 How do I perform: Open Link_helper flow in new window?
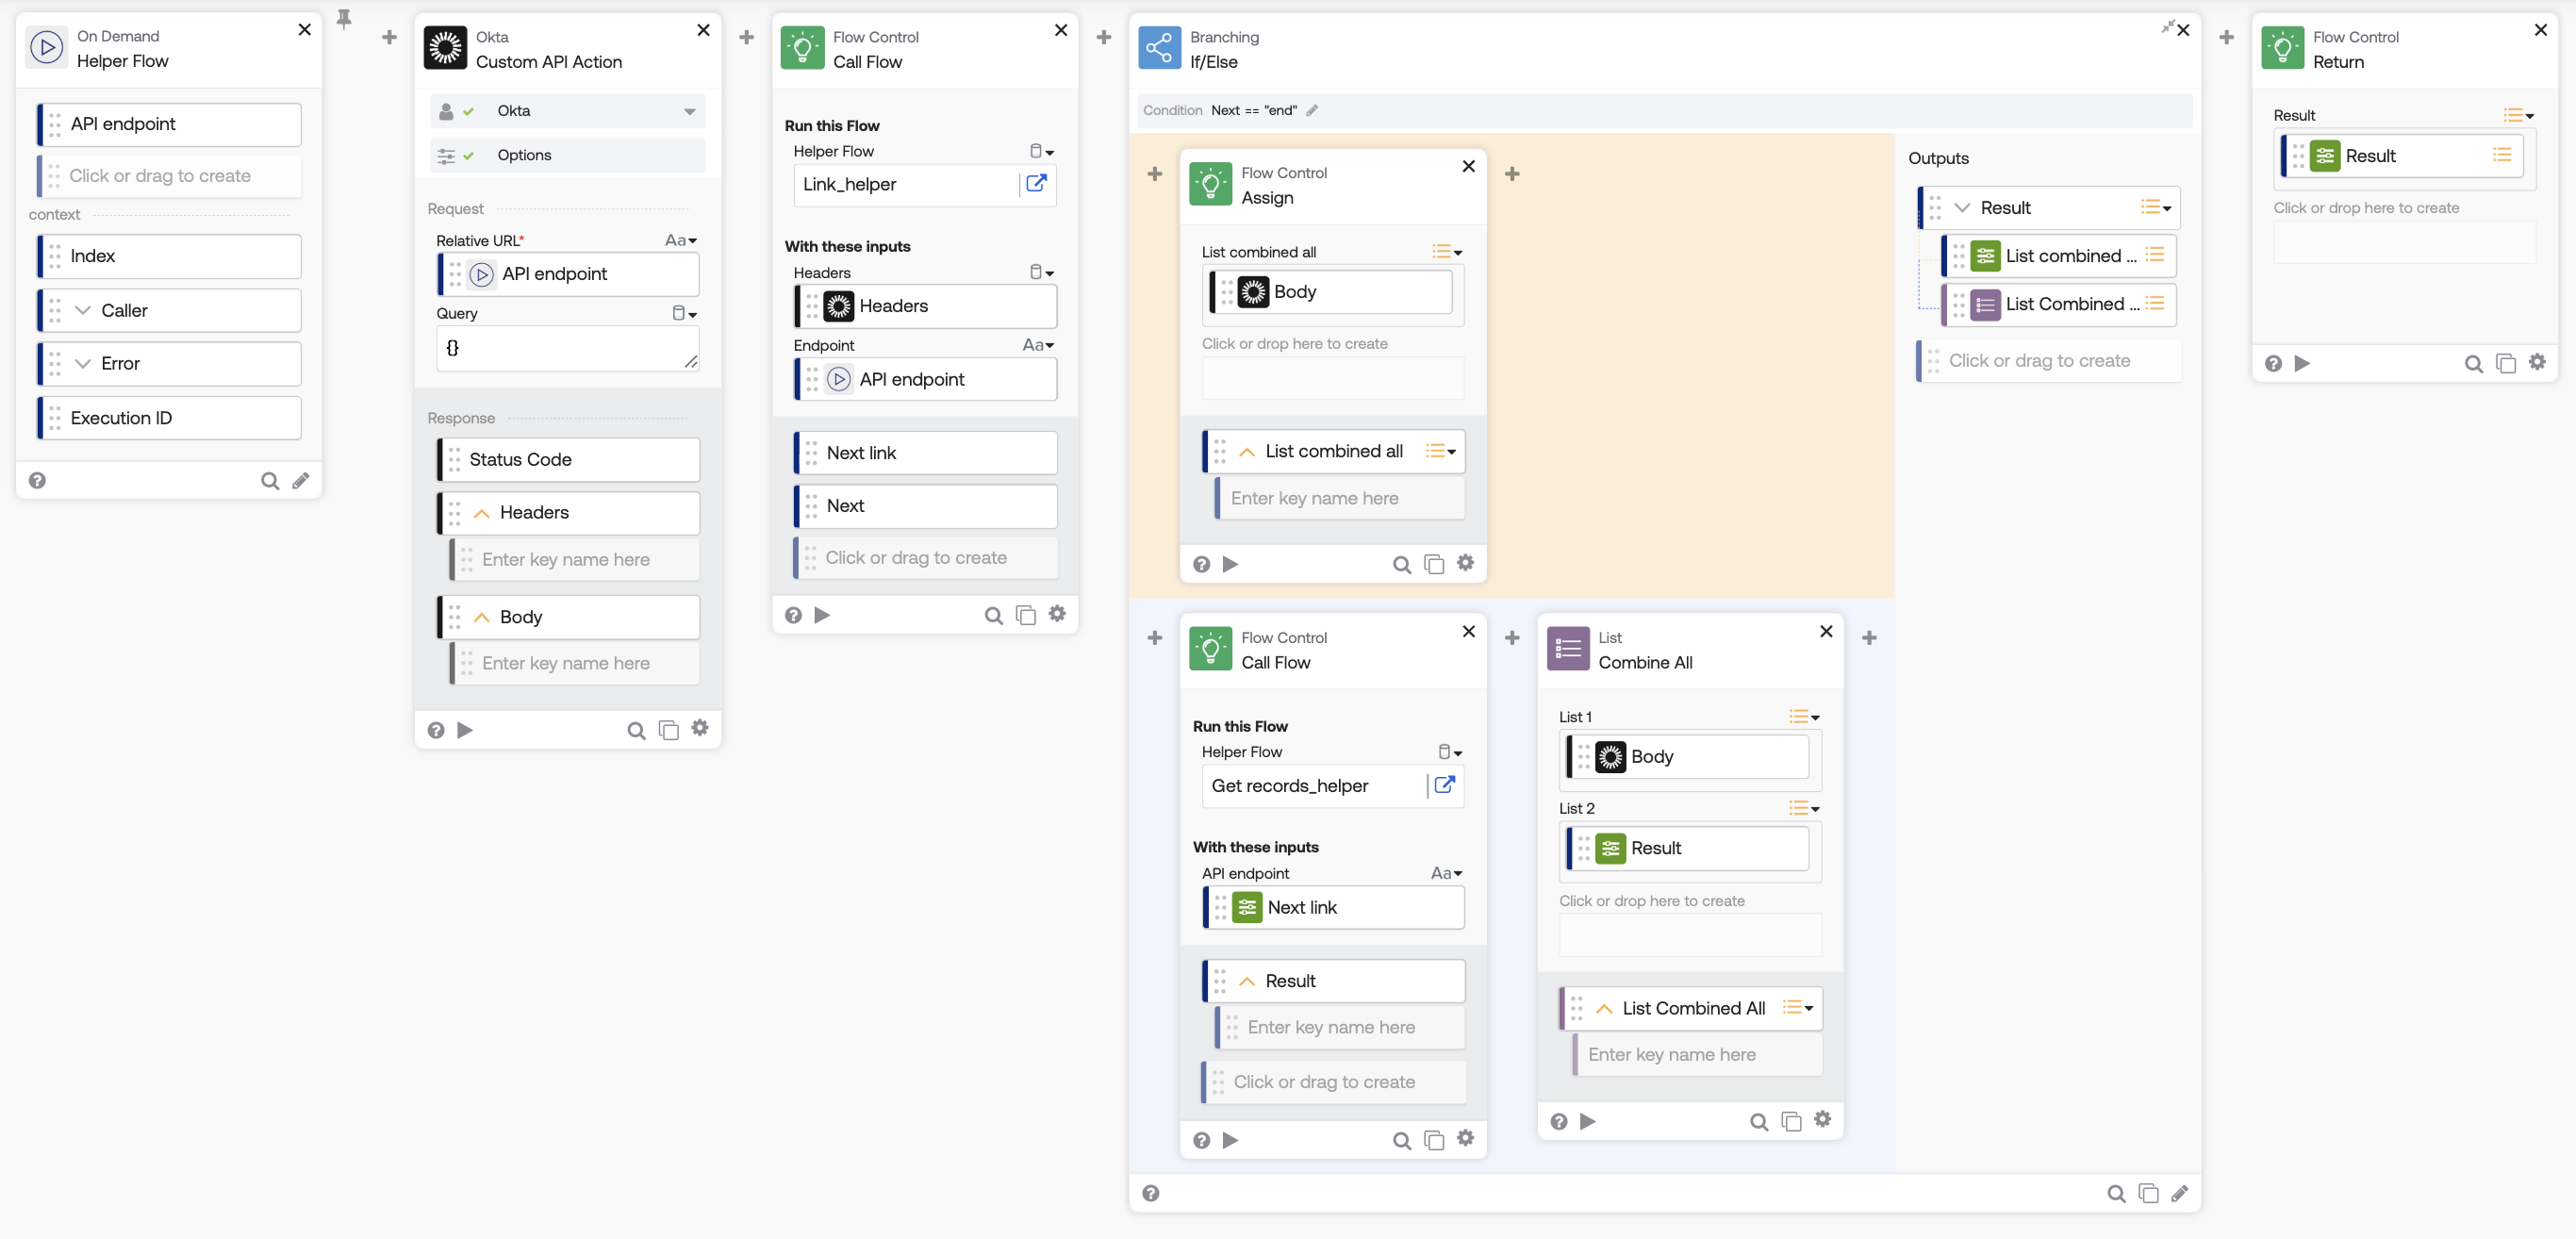[x=1036, y=184]
